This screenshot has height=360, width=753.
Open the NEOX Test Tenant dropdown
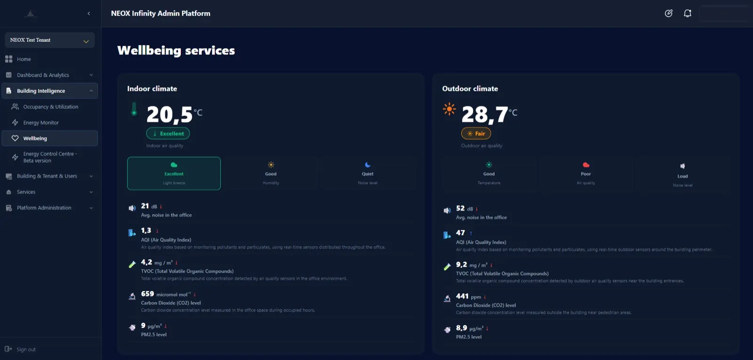point(49,40)
